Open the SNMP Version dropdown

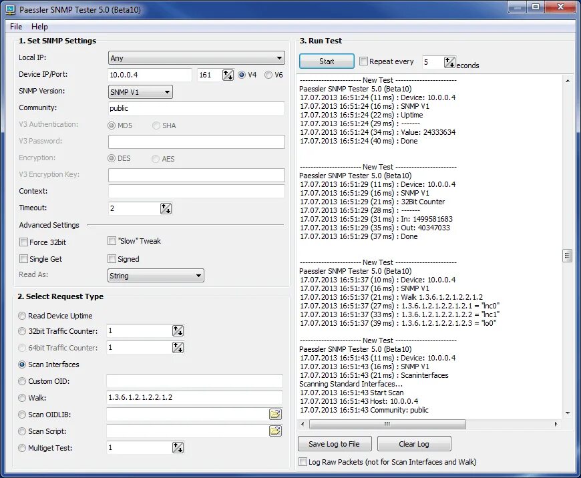[x=140, y=92]
